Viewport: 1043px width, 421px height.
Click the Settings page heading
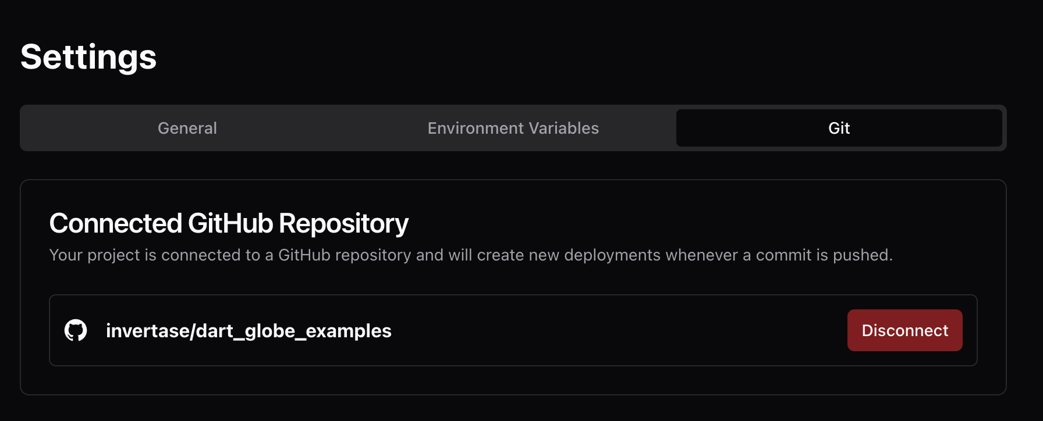[88, 57]
